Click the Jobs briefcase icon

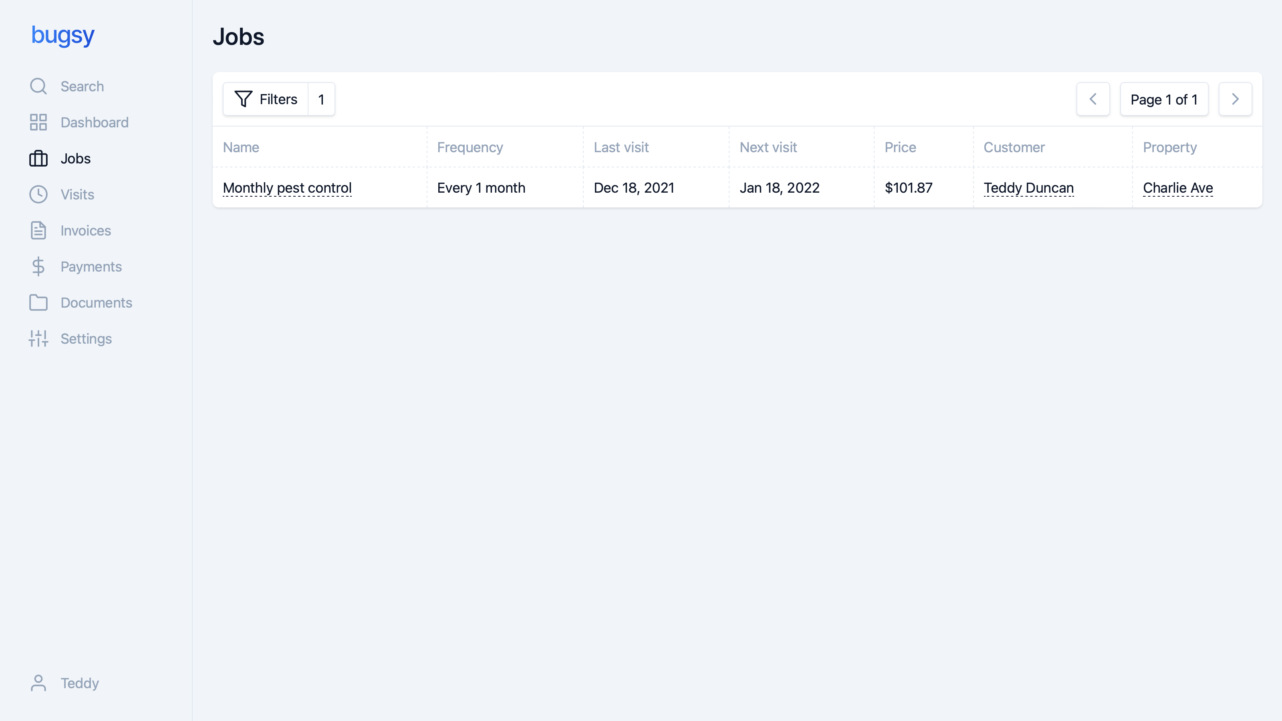[38, 159]
